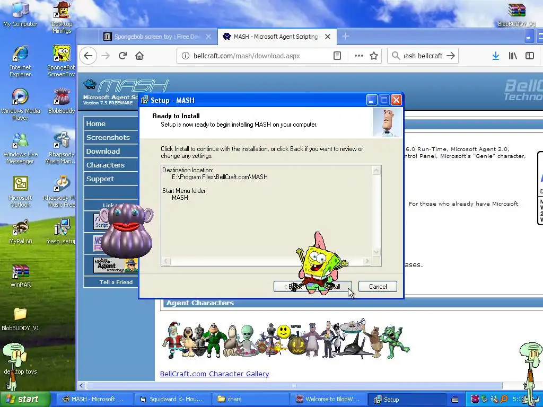Viewport: 543px width, 407px height.
Task: Click Tell a Friend link
Action: coord(116,282)
